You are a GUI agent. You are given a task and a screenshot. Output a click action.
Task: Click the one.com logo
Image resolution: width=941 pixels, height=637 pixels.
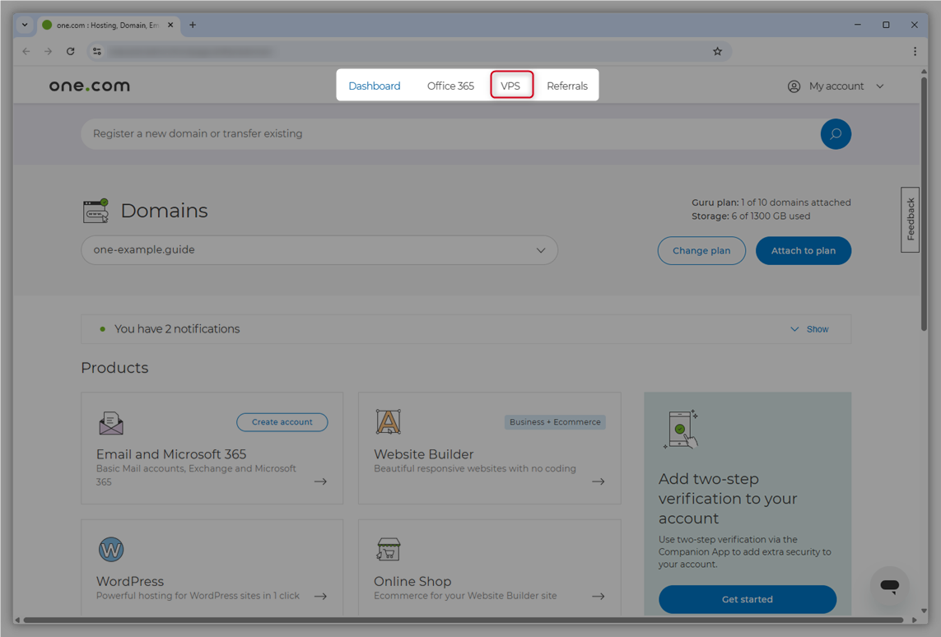point(89,85)
